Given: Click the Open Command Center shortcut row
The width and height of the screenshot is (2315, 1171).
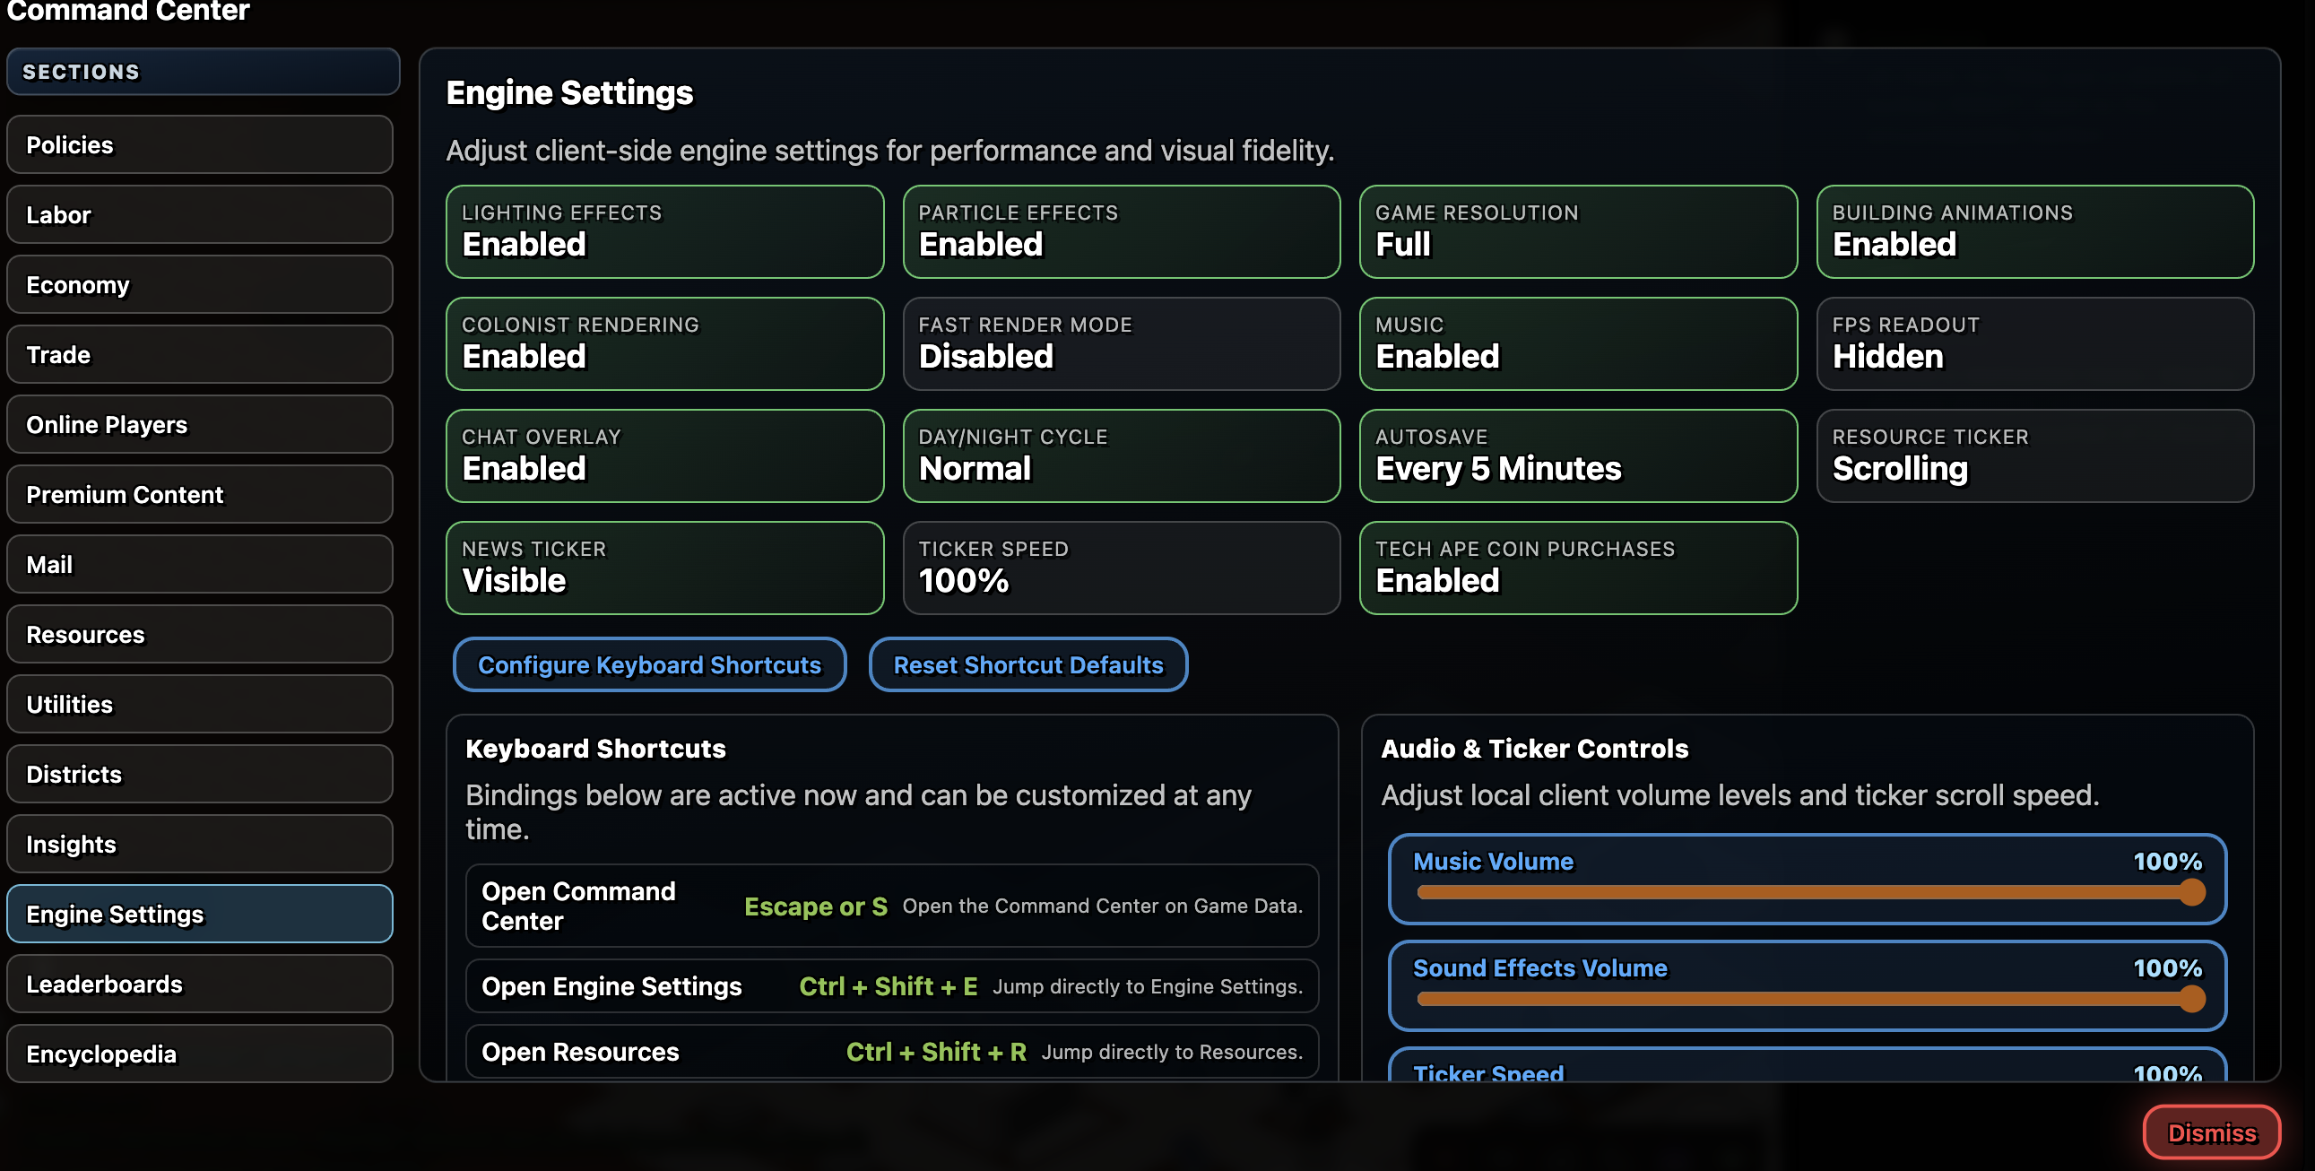Looking at the screenshot, I should point(891,906).
